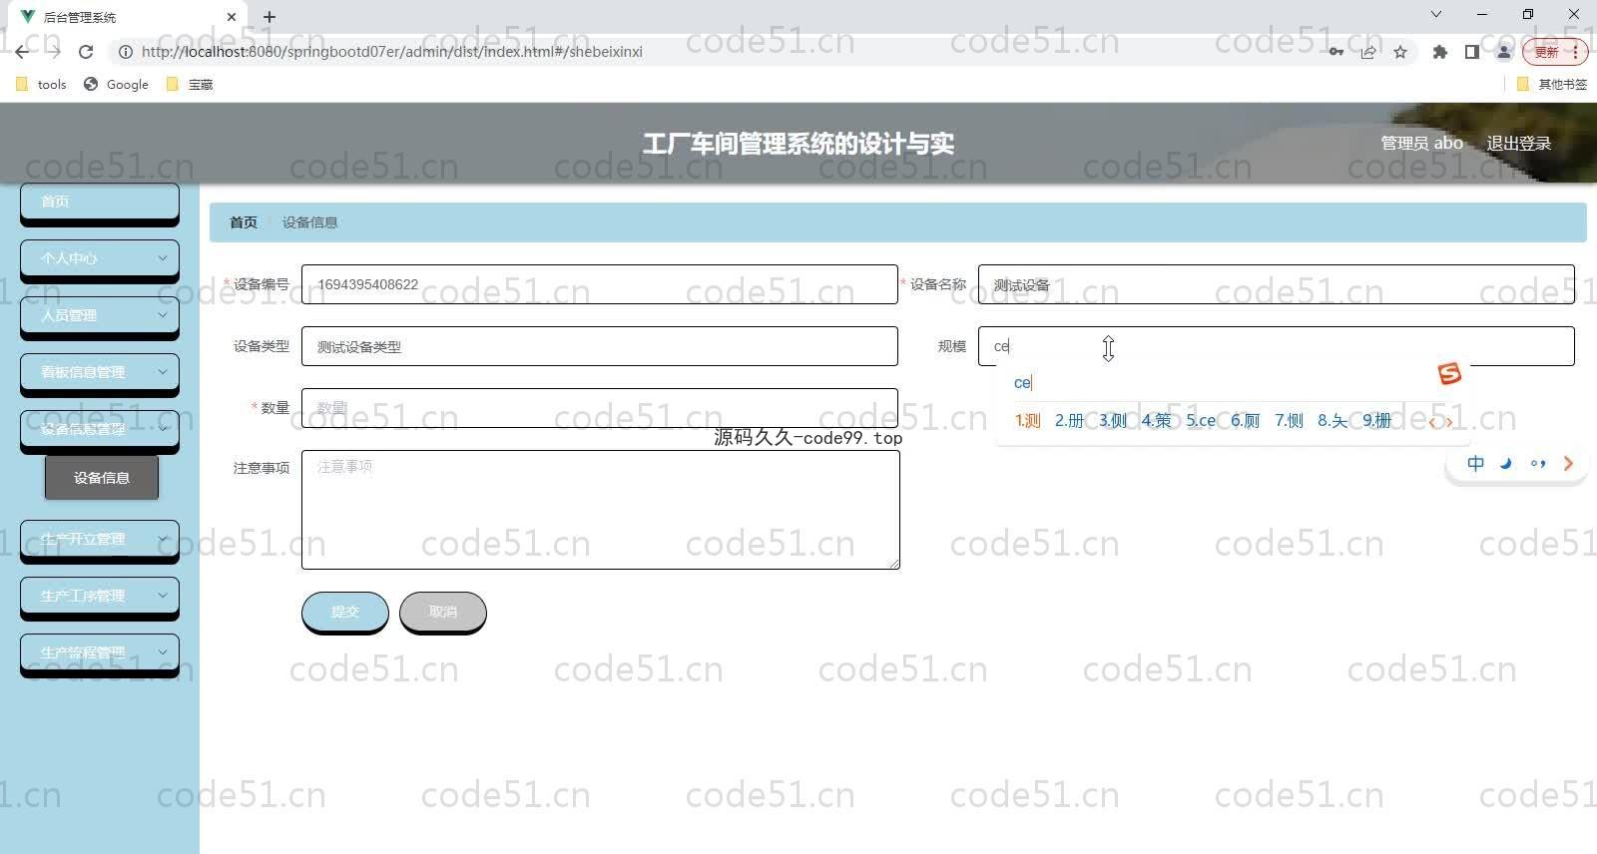This screenshot has height=854, width=1597.
Task: Open a new tab with the plus icon
Action: point(269,17)
